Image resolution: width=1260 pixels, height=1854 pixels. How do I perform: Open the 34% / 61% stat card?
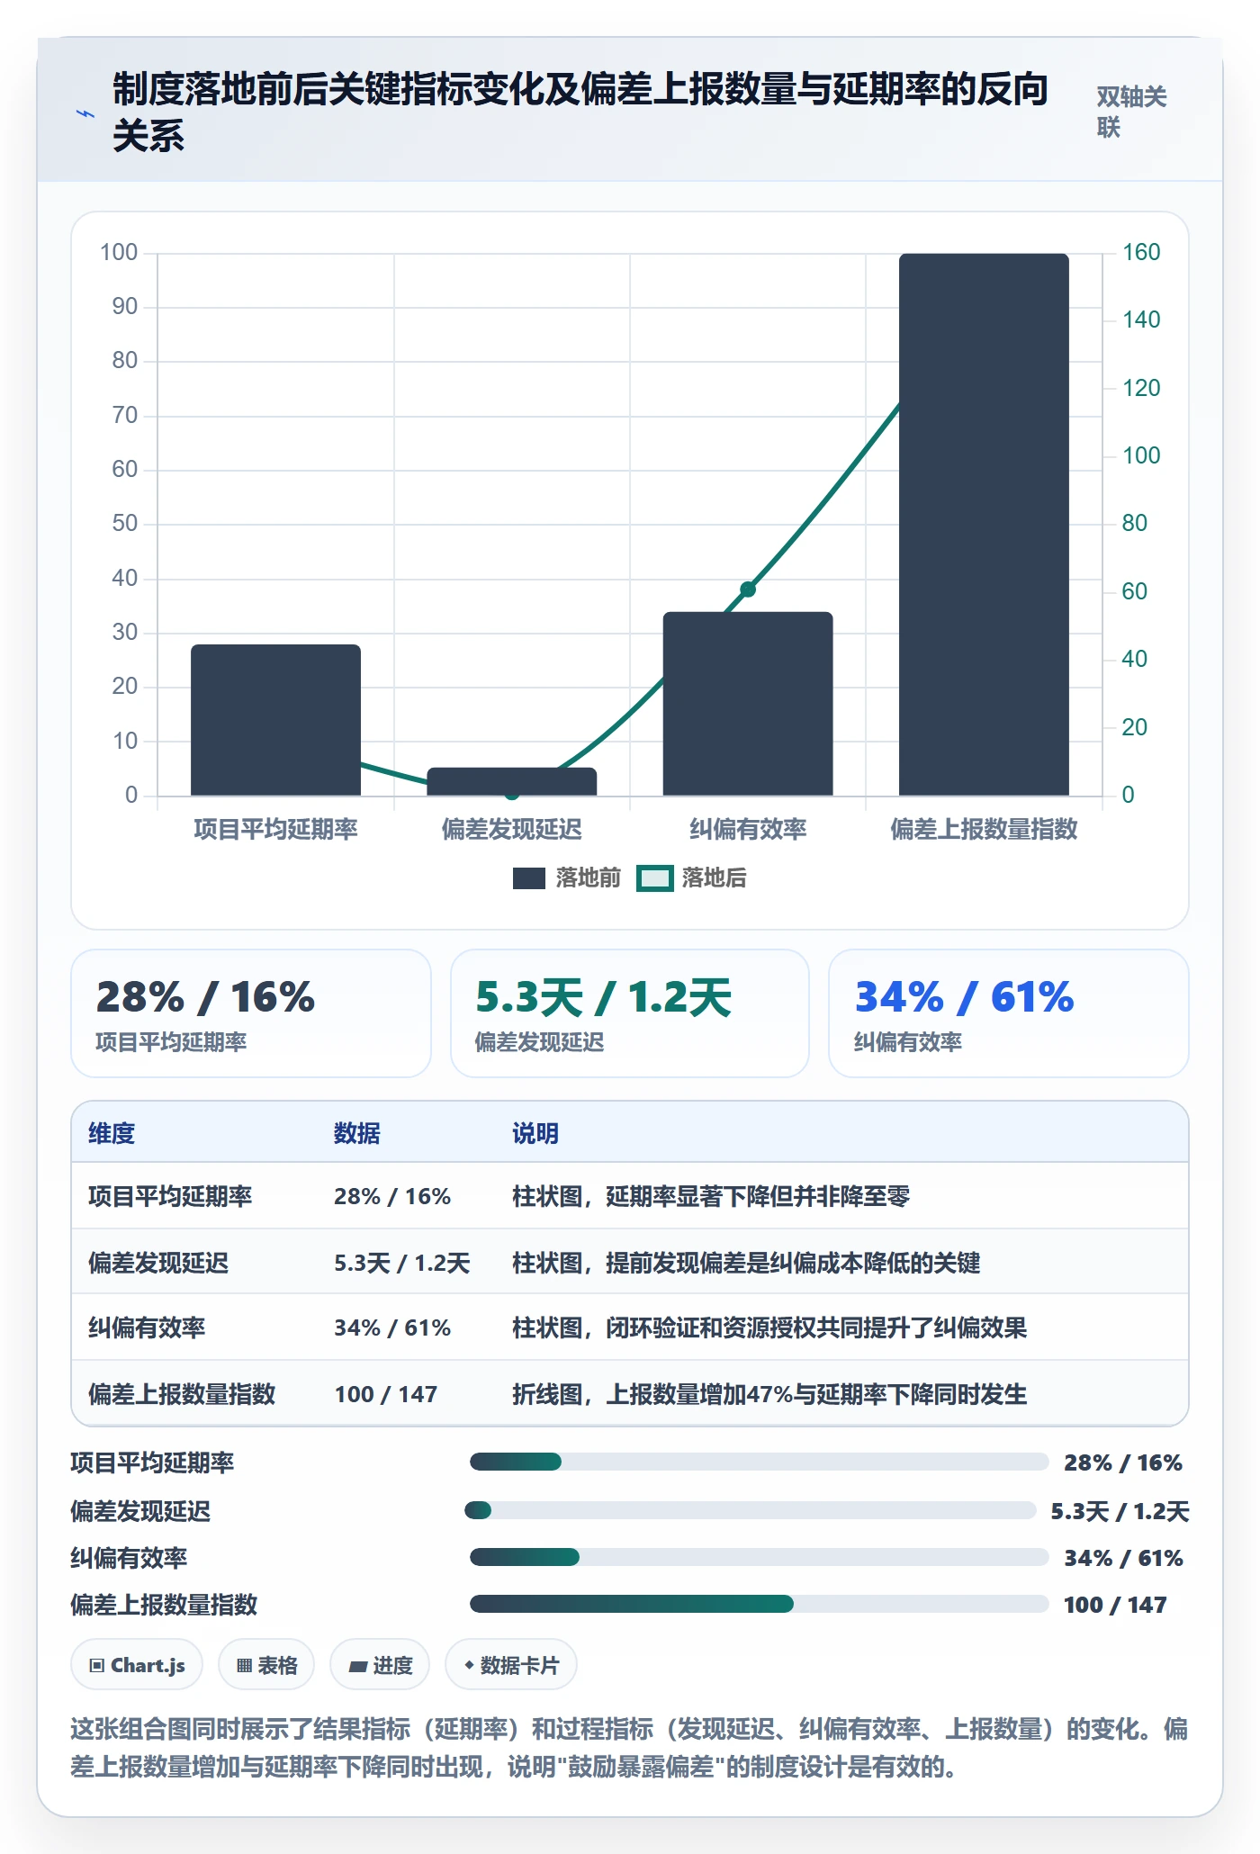tap(1009, 1013)
